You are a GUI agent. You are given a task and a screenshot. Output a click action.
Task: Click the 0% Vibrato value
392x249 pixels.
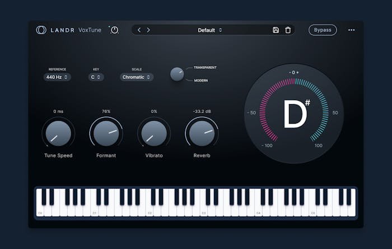[154, 111]
